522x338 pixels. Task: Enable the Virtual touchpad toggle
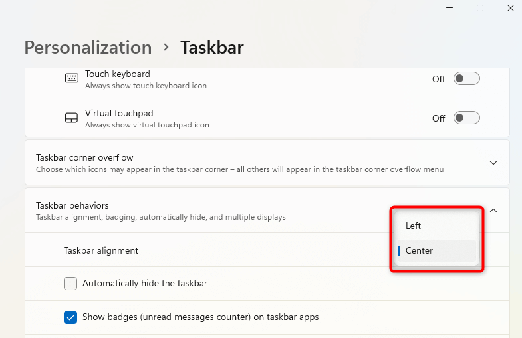466,118
